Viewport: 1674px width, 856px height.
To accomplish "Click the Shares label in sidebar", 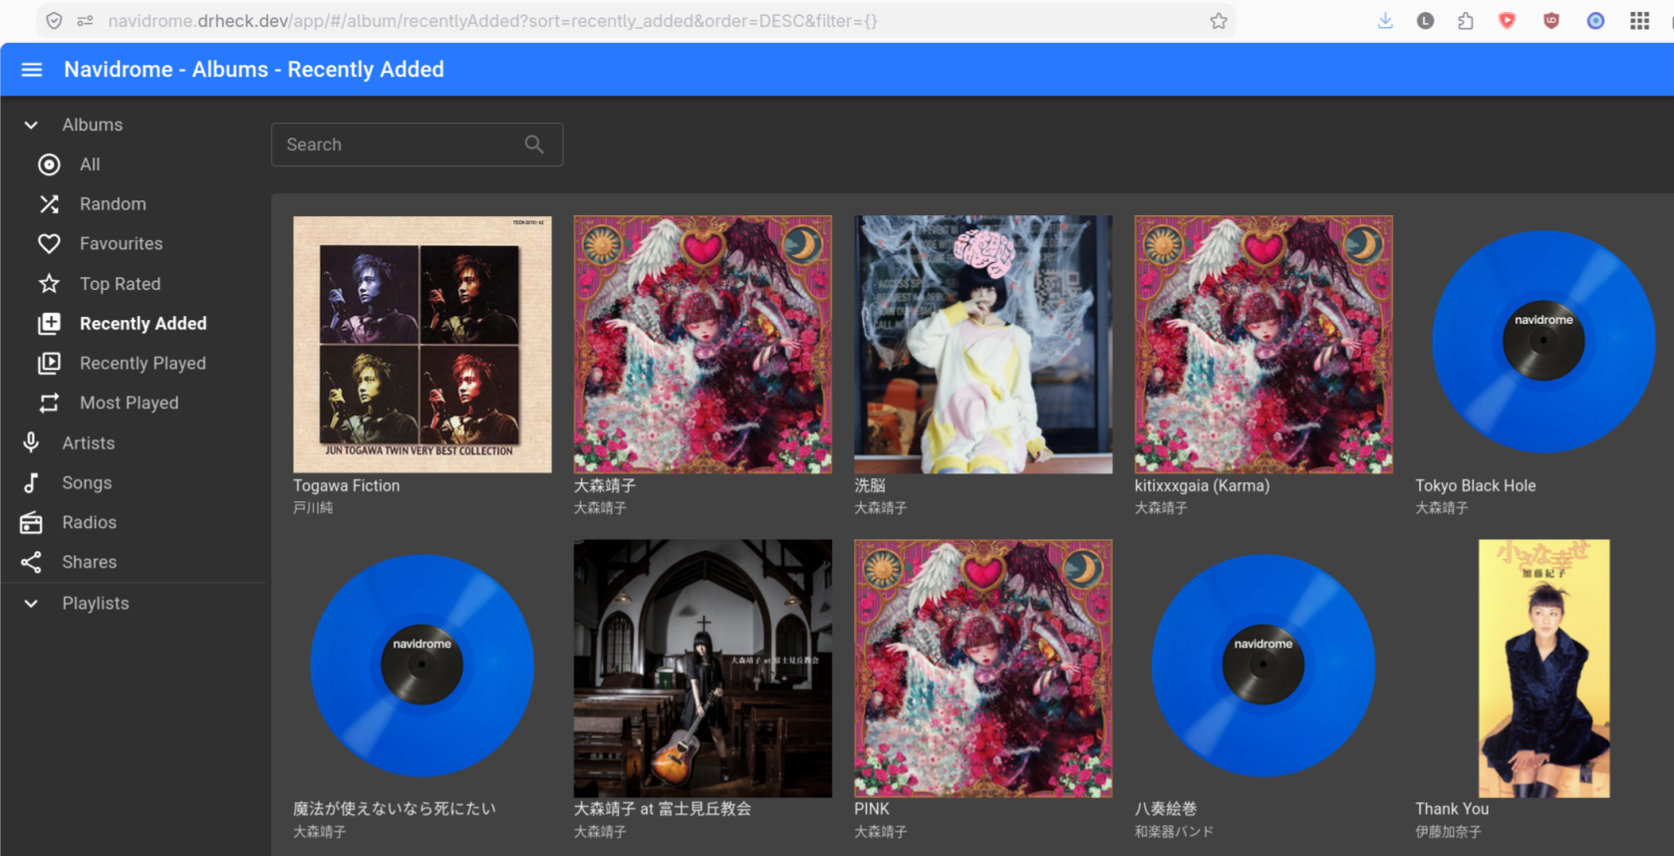I will (x=89, y=563).
